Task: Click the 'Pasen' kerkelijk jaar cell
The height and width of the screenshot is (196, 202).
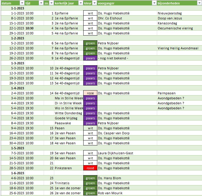Action: coord(69,128)
